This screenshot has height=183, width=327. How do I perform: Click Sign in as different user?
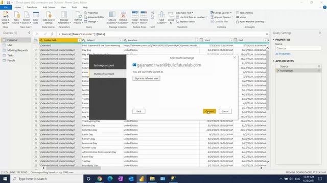click(147, 78)
